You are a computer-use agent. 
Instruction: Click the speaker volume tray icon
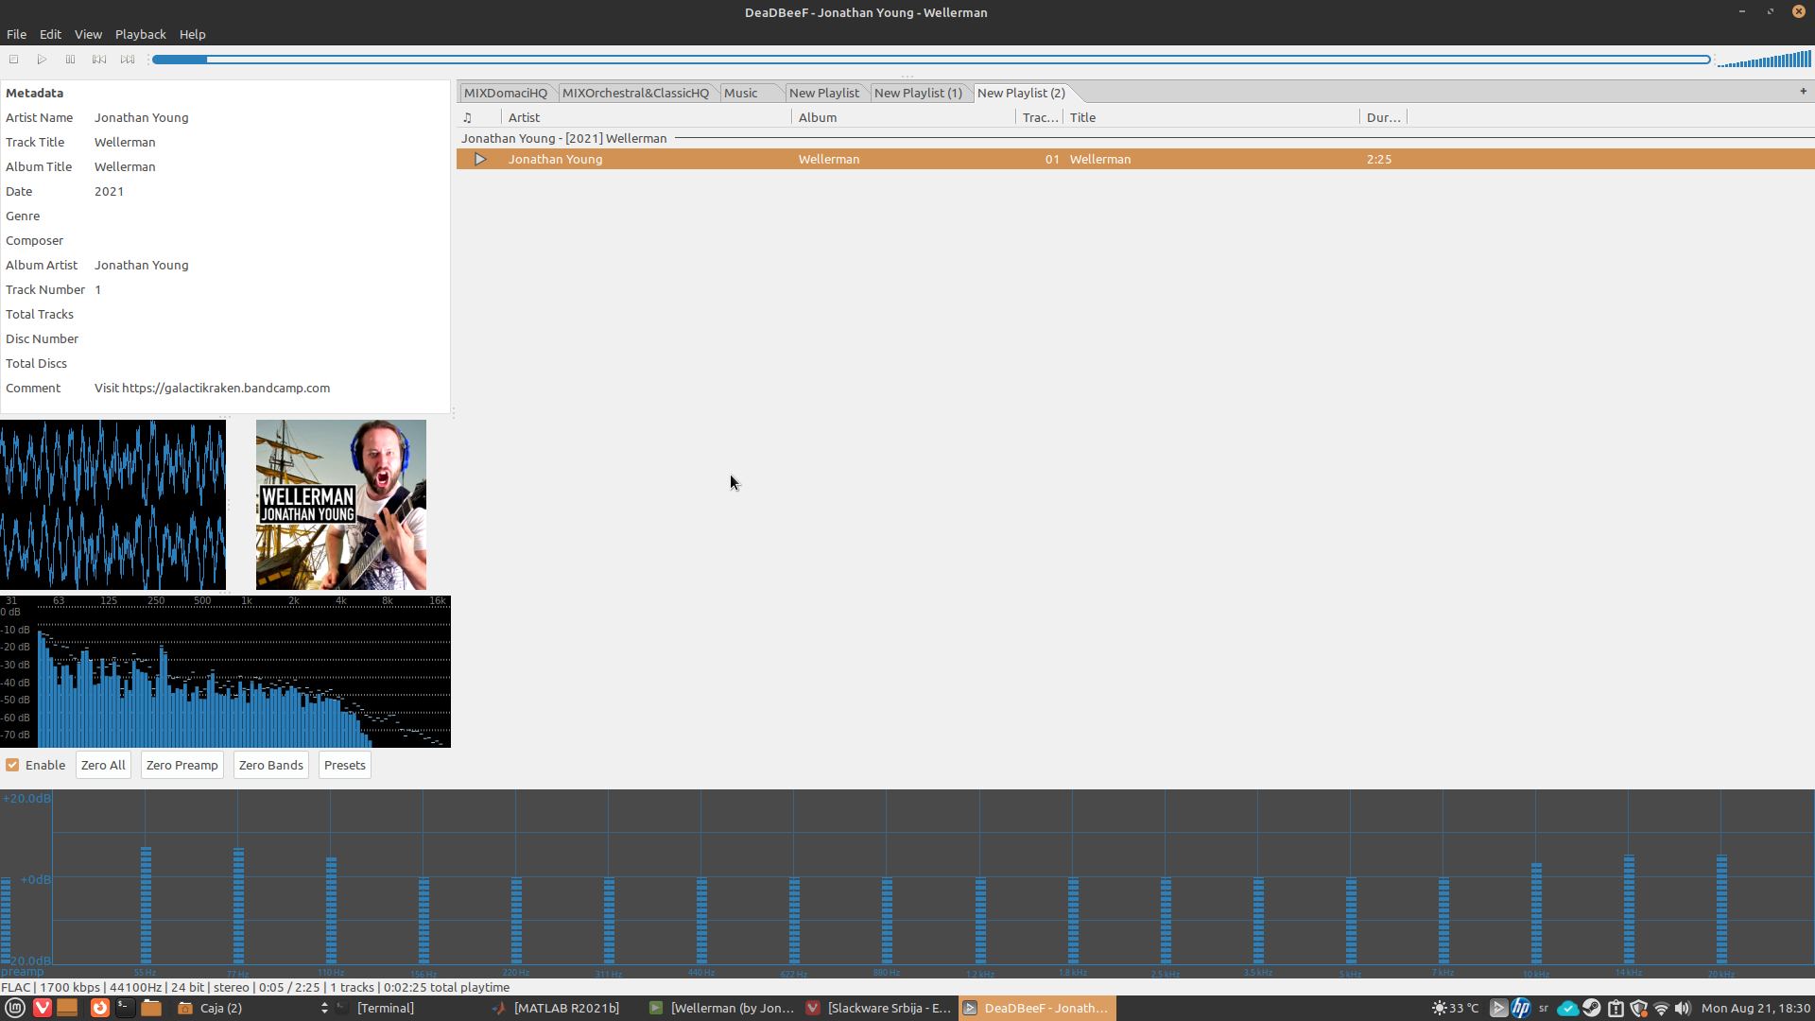point(1683,1008)
